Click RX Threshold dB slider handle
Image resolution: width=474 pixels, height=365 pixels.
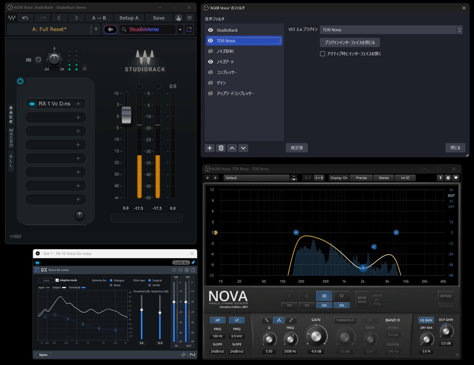coord(141,310)
